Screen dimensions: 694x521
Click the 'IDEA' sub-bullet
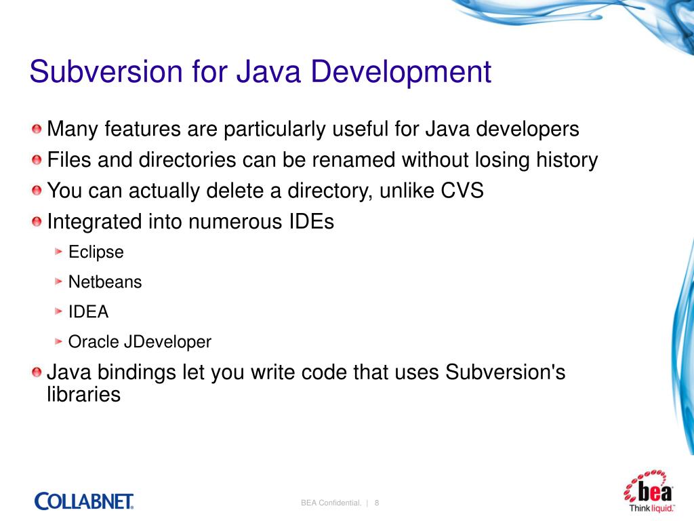click(x=89, y=312)
